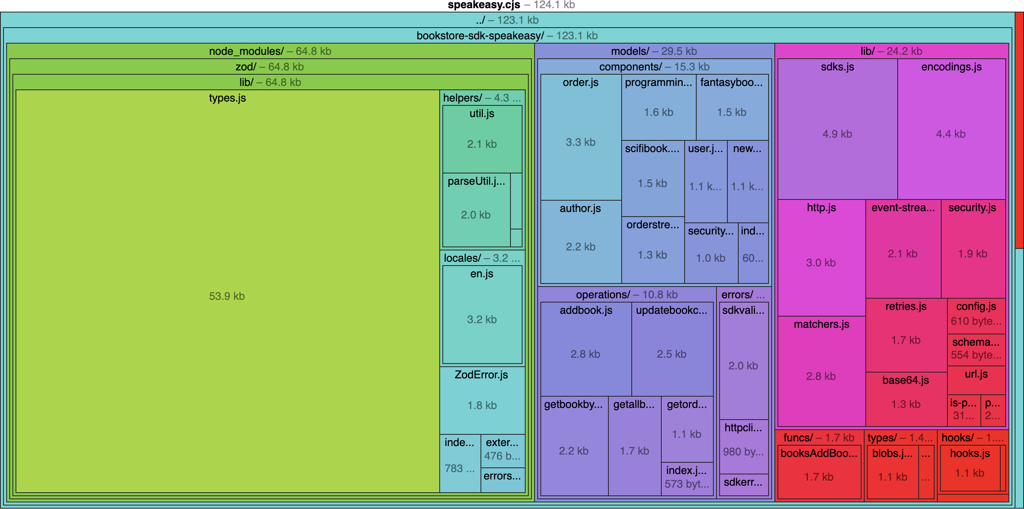Click the order.js 3.3 kb block
Viewport: 1024px width, 509px height.
pos(580,137)
